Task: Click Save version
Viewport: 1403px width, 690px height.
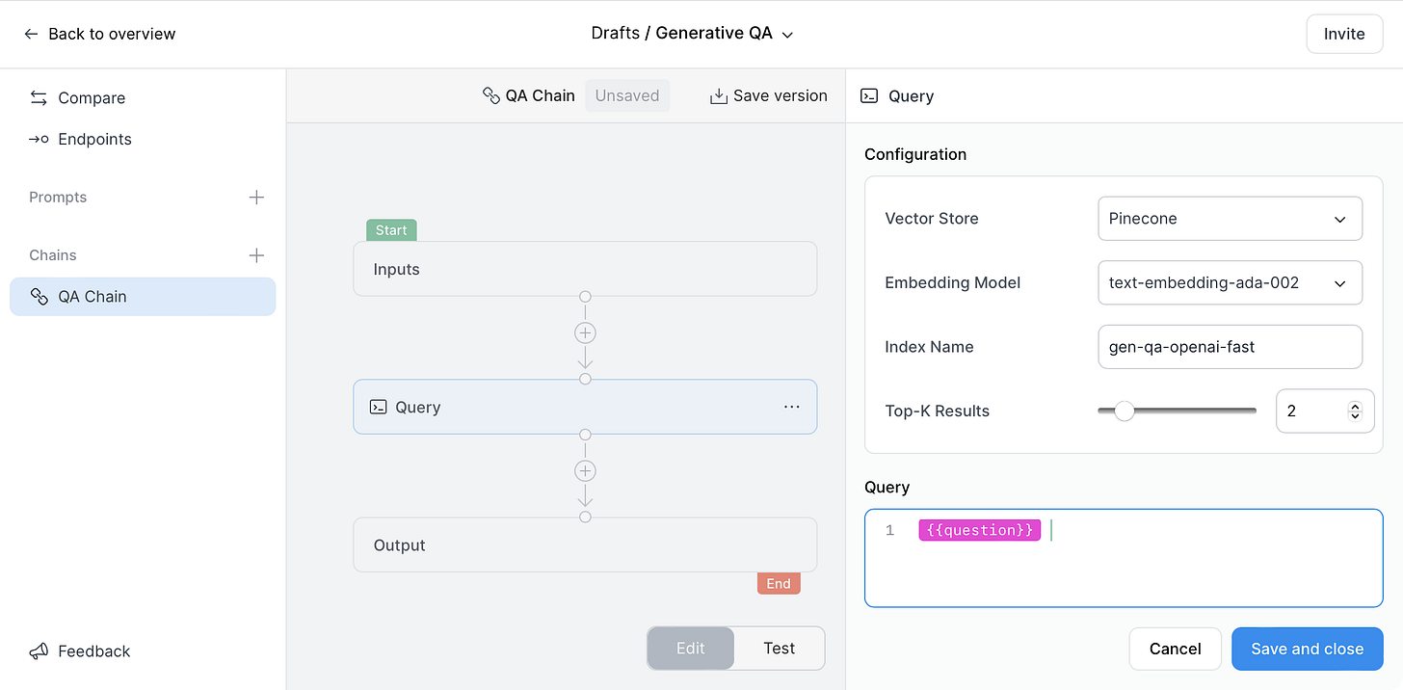Action: point(769,95)
